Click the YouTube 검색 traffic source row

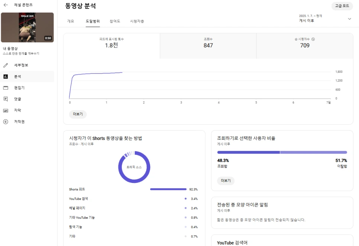coord(133,199)
